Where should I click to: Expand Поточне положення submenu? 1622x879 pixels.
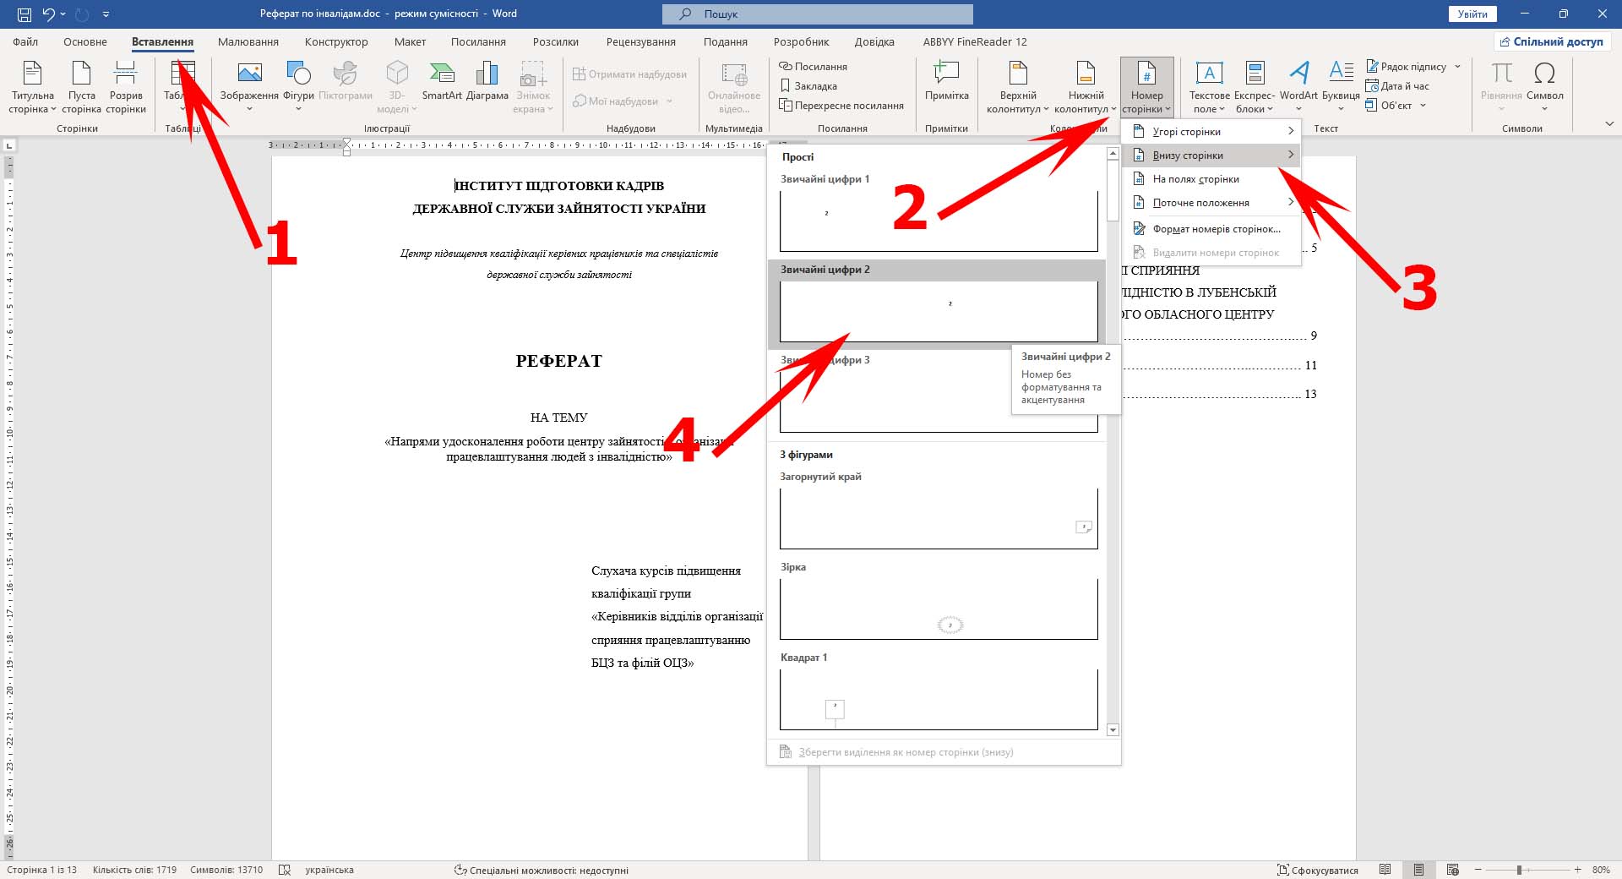pyautogui.click(x=1211, y=202)
